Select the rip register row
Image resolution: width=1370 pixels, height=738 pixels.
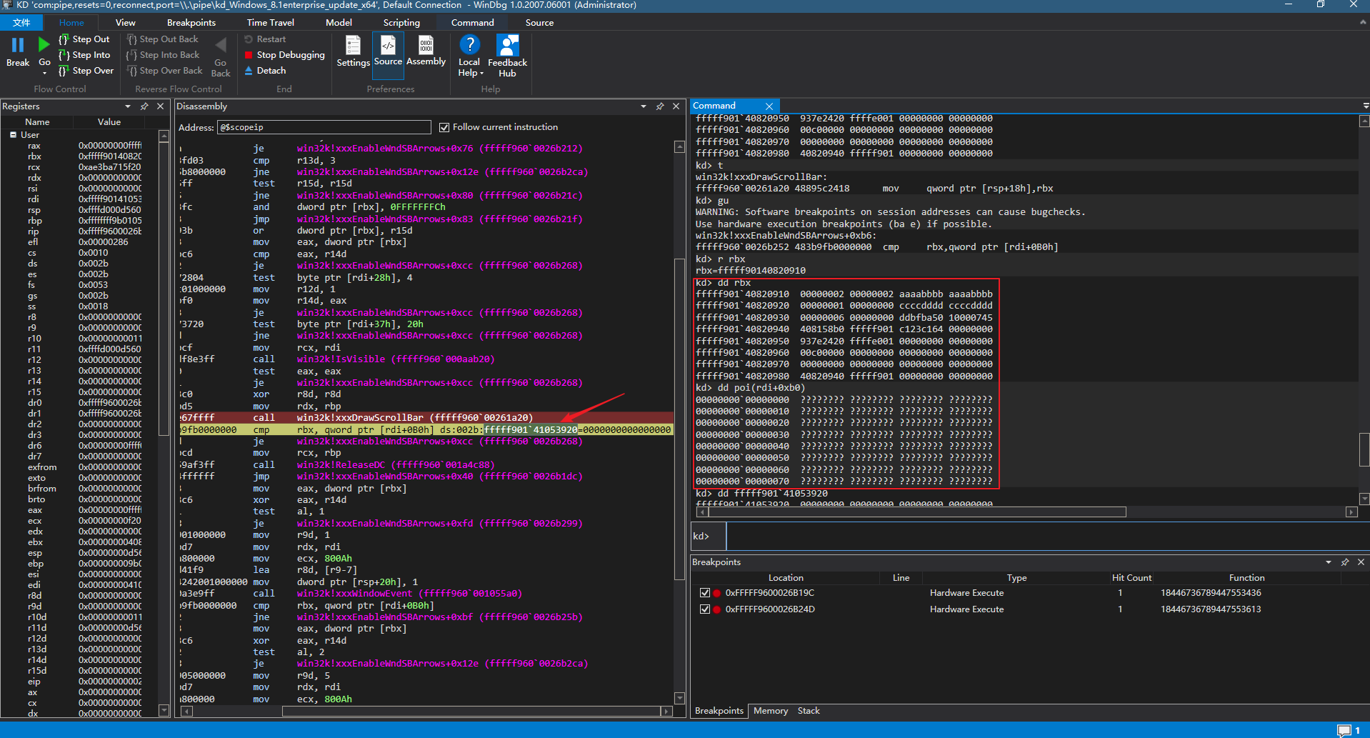(x=79, y=231)
